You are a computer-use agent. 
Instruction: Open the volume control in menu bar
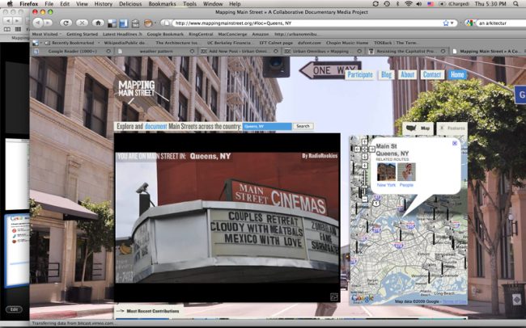click(x=419, y=4)
